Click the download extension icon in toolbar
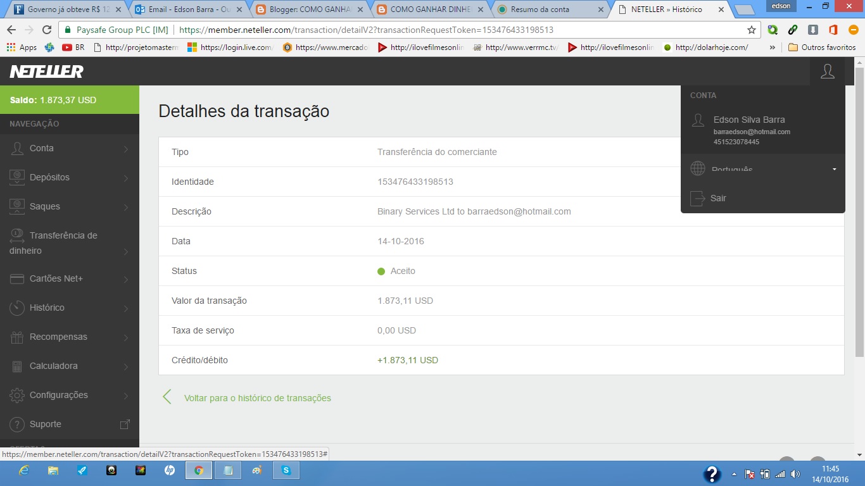Image resolution: width=865 pixels, height=486 pixels. tap(813, 30)
